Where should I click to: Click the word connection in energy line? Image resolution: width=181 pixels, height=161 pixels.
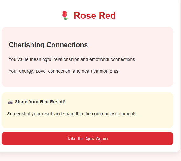tap(59, 71)
